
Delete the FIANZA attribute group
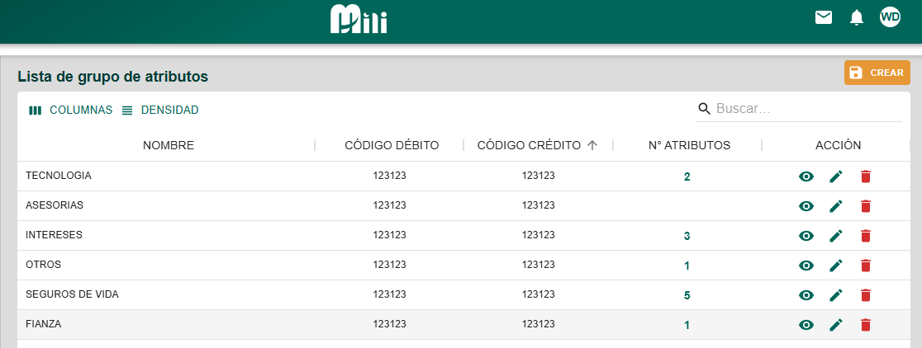coord(866,325)
